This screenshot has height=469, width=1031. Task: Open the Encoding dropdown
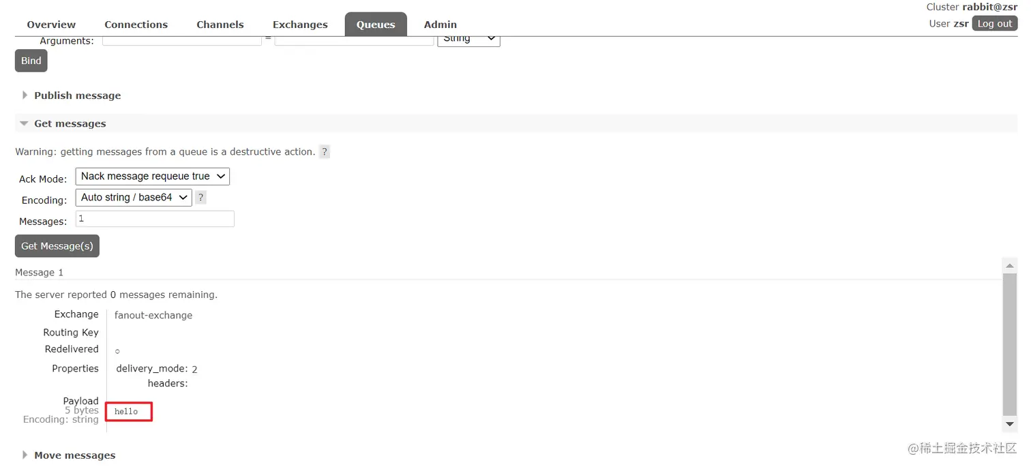(134, 198)
